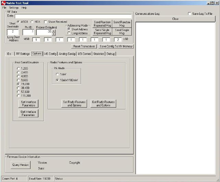
Task: Switch to the RF Settings tab
Action: [23, 54]
